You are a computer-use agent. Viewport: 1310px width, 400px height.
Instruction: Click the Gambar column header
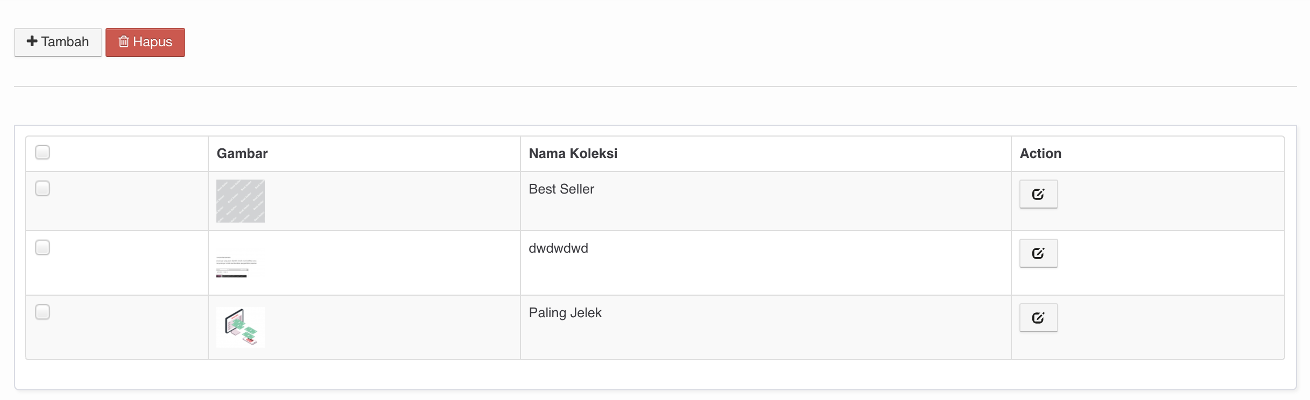[x=242, y=154]
